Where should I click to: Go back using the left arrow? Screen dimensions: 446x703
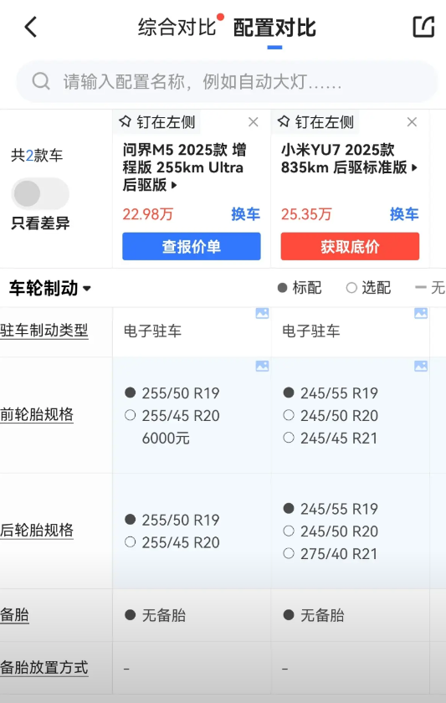point(30,27)
